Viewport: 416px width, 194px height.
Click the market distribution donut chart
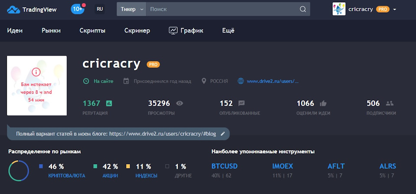point(19,171)
